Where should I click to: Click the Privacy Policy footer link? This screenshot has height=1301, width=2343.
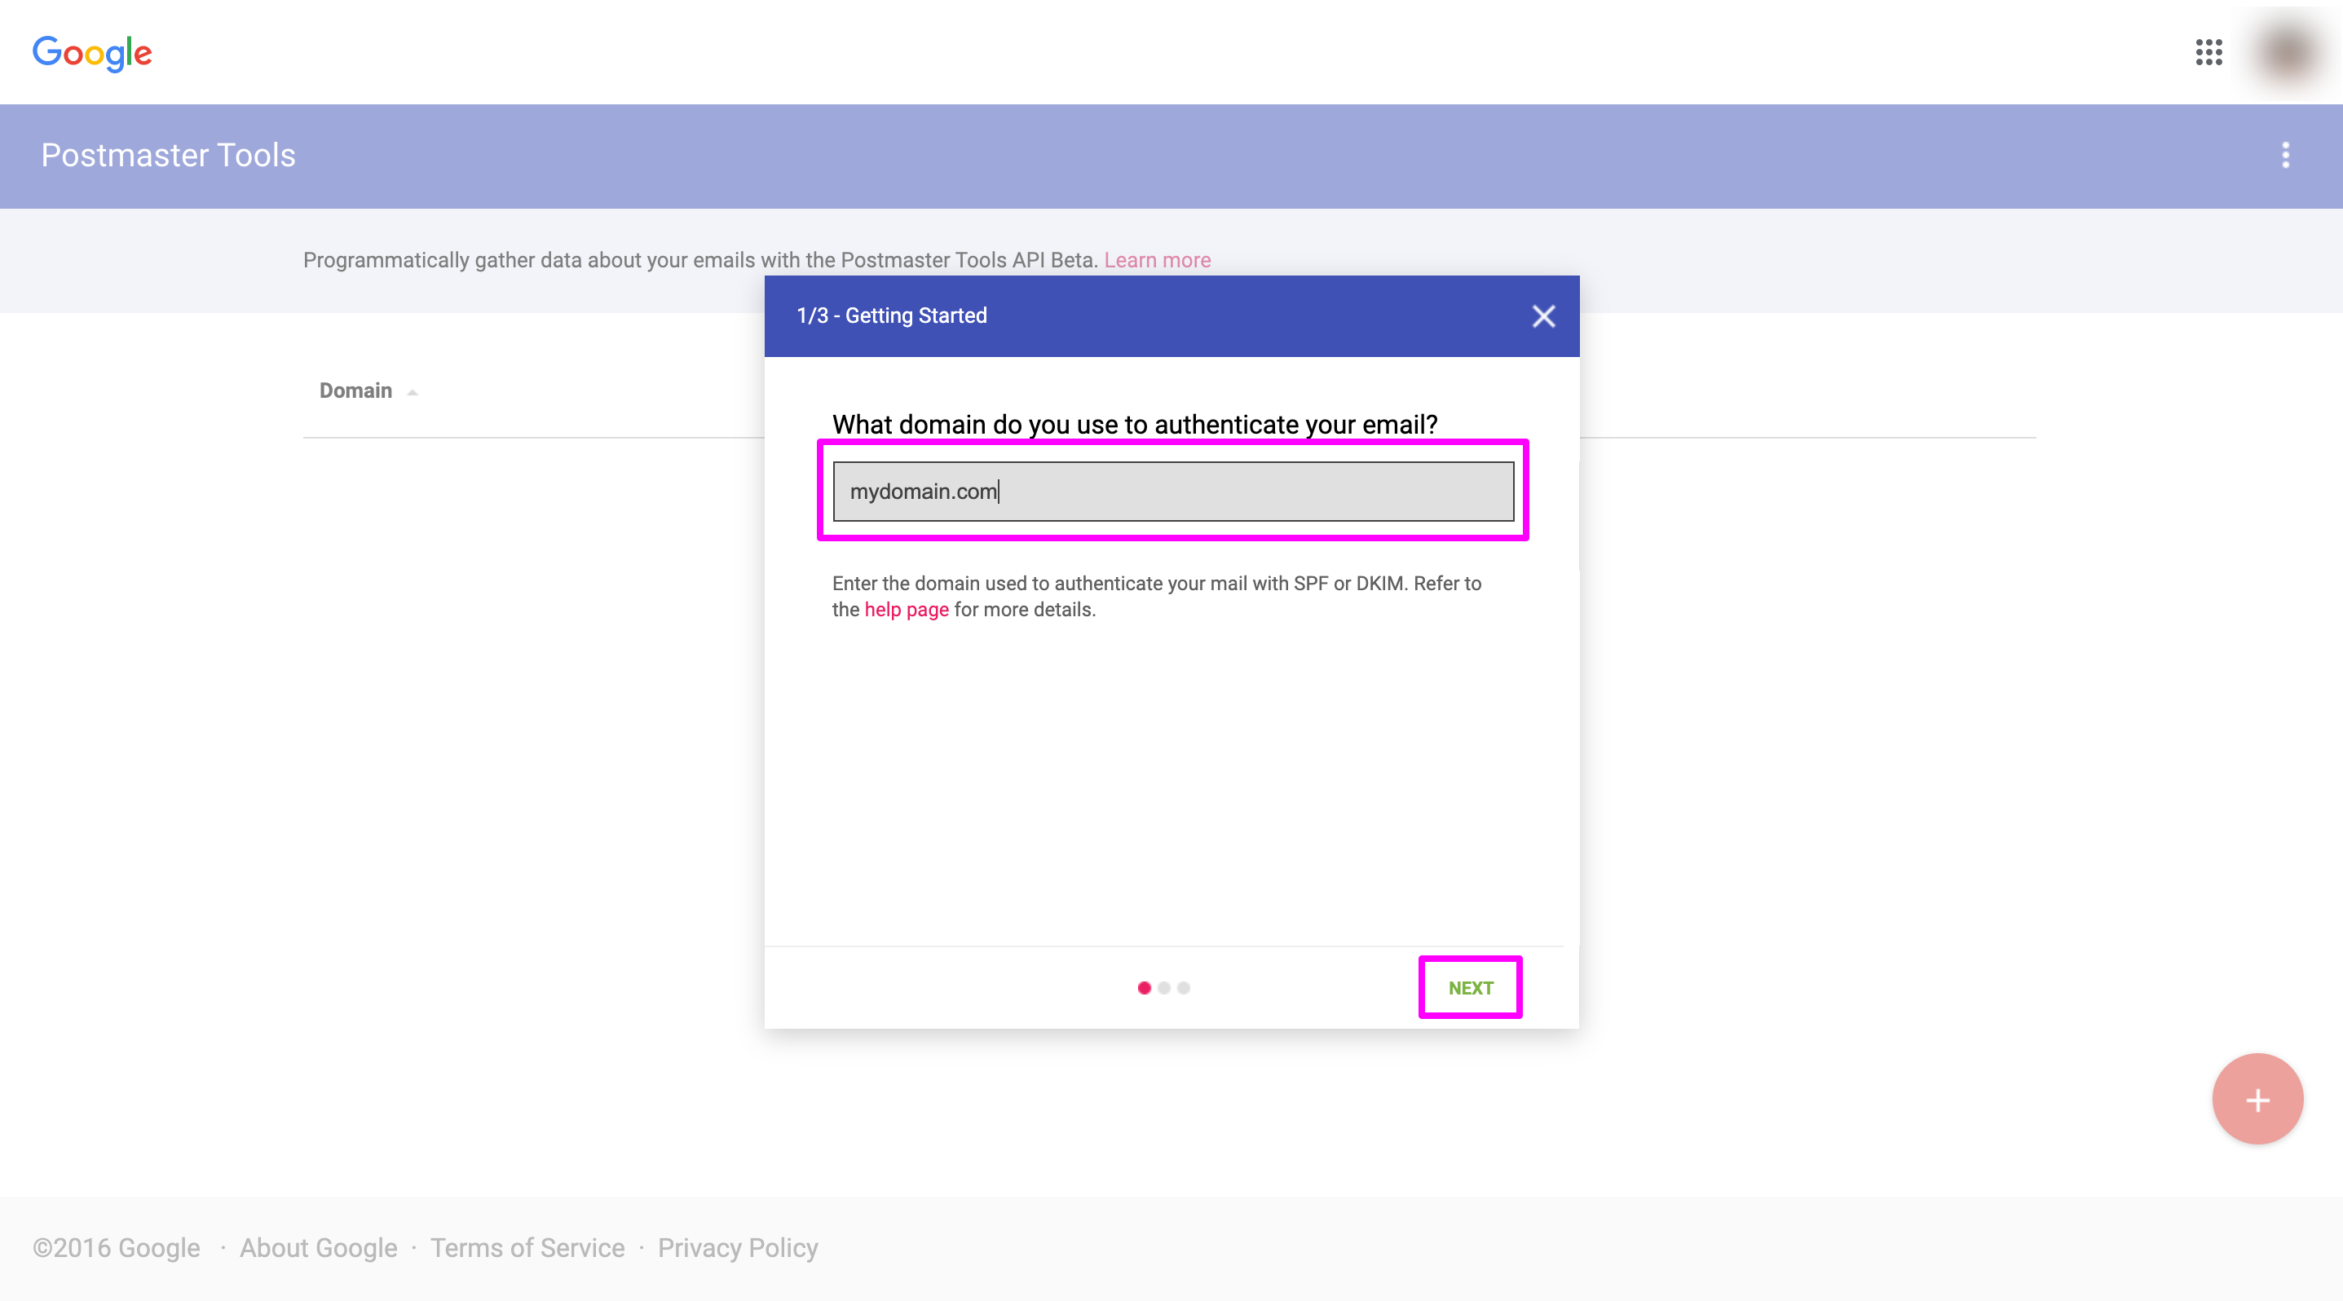tap(740, 1246)
